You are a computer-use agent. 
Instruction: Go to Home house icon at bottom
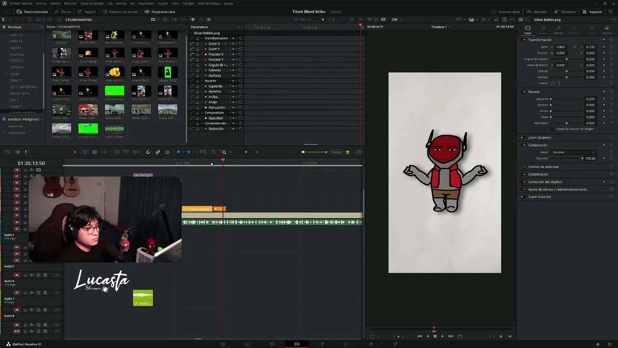(598, 344)
